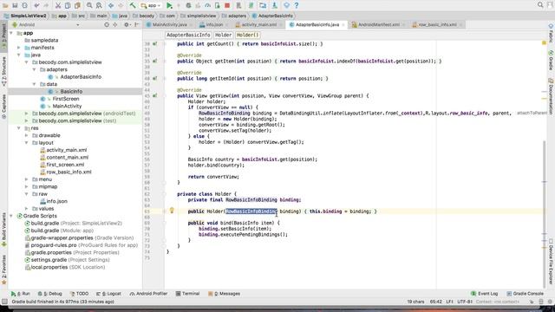555x312 pixels.
Task: Click the Debug app bug icon
Action: pyautogui.click(x=188, y=5)
